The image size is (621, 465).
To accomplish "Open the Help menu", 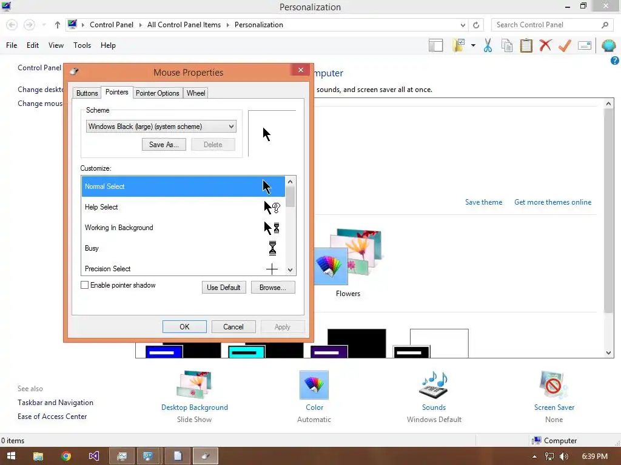I will coord(108,45).
